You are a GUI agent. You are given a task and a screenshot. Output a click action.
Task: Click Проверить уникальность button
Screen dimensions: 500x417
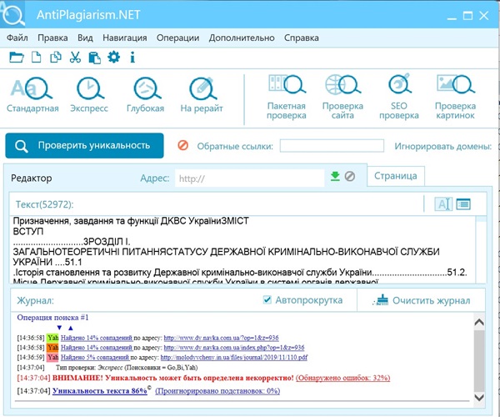84,145
